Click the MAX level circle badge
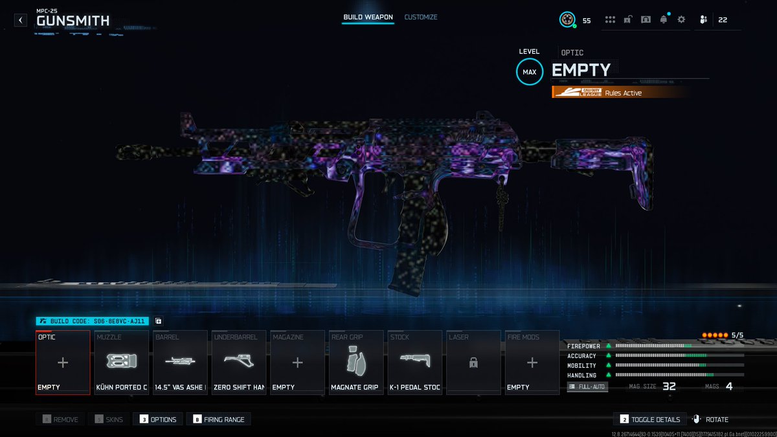 coord(530,72)
